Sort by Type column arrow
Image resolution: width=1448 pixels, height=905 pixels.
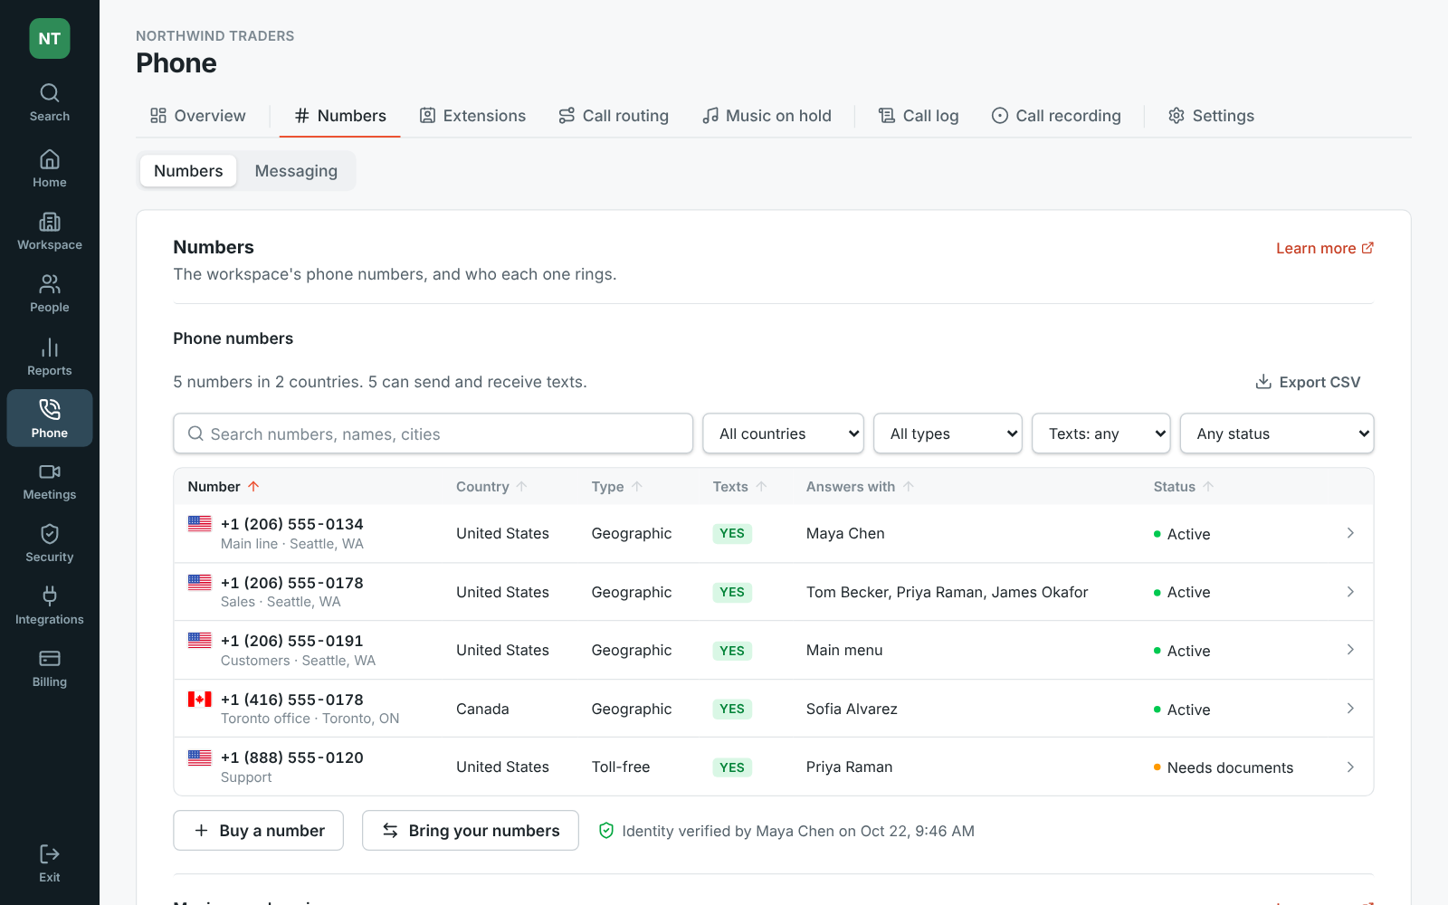tap(637, 487)
